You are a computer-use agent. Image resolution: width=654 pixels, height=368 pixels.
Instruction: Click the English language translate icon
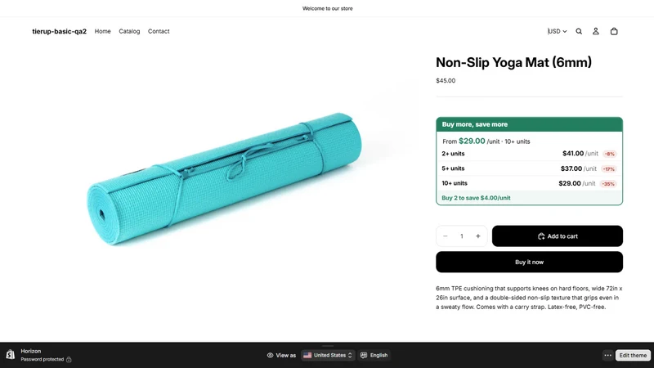(364, 355)
